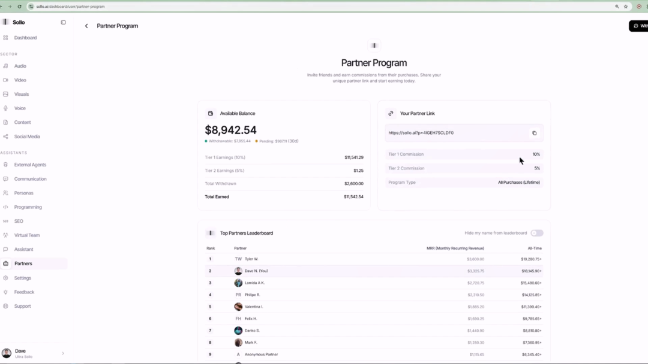648x364 pixels.
Task: Click the Anonymous Partner leaderboard entry
Action: pos(374,354)
